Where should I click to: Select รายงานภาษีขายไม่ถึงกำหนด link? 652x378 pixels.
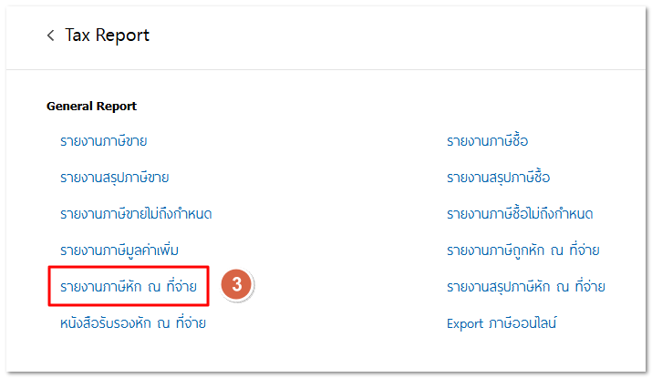[x=136, y=213]
